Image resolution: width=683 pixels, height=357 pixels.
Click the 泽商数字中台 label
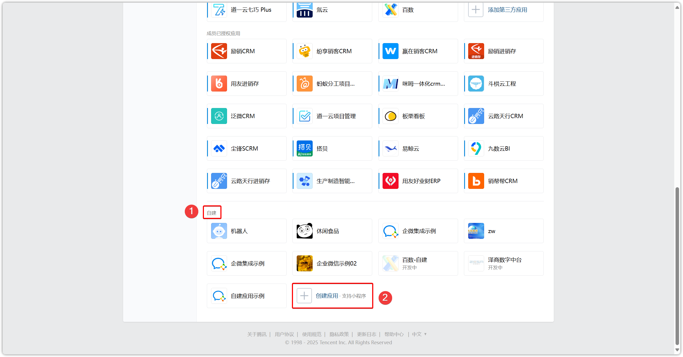click(505, 260)
